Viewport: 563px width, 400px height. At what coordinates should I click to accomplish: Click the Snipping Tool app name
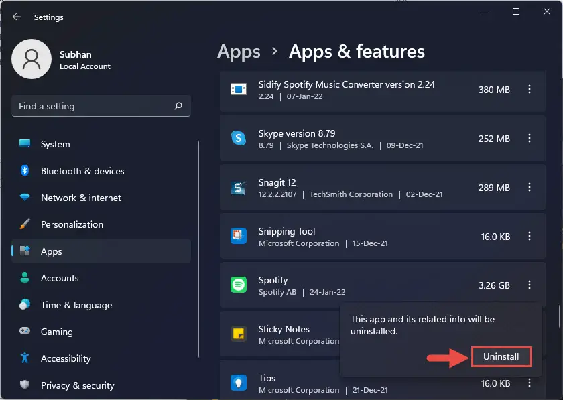[287, 231]
